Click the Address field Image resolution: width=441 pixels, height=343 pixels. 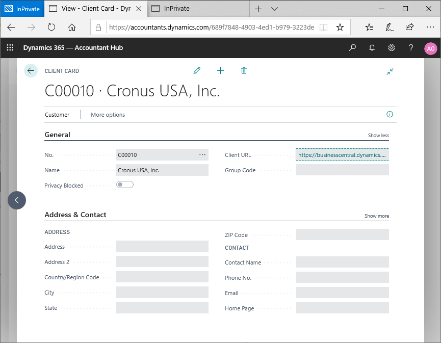pyautogui.click(x=162, y=246)
